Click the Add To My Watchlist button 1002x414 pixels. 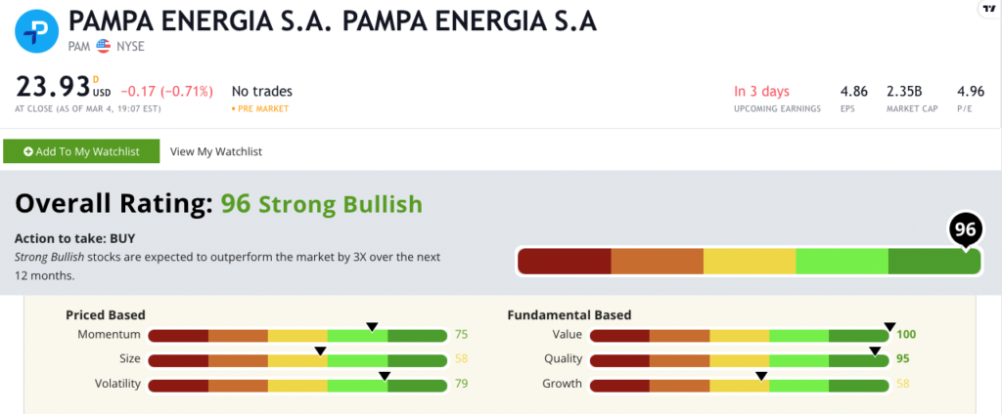coord(80,151)
